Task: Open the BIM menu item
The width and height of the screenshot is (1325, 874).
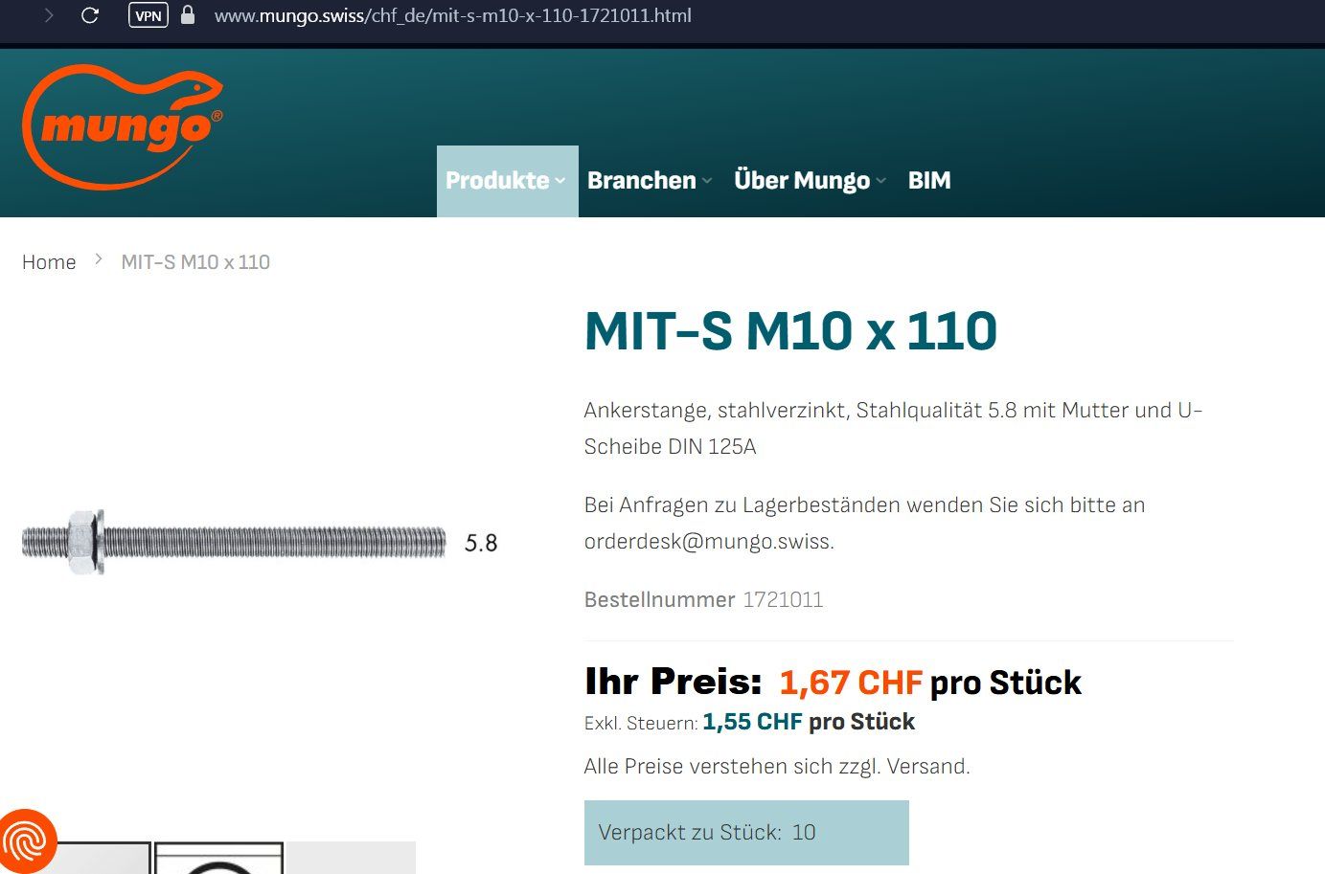Action: [x=928, y=181]
